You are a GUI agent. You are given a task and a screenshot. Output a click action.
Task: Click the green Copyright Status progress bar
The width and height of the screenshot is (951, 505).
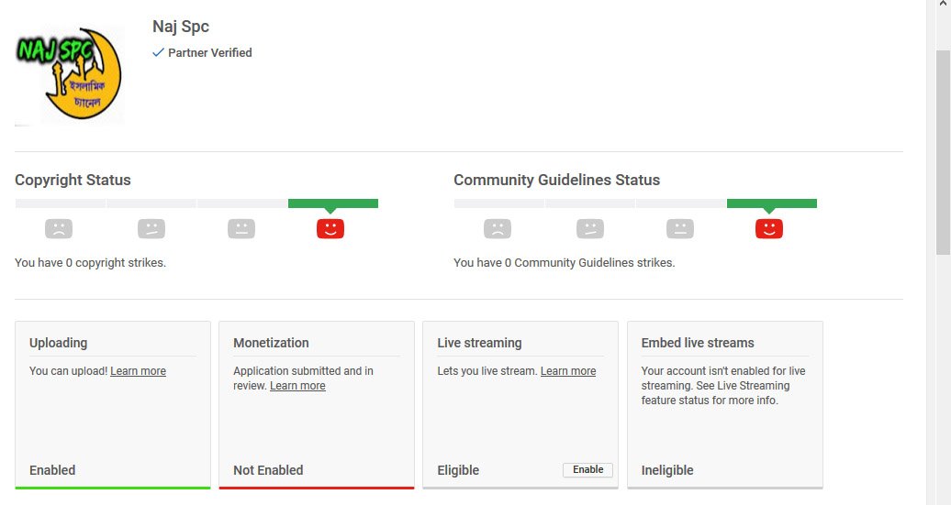pos(333,203)
